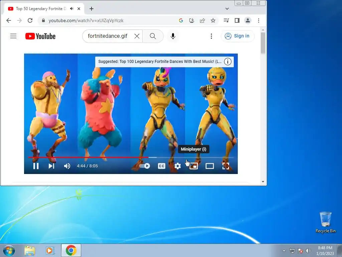342x257 pixels.
Task: Go back to previous page
Action: coord(8,20)
